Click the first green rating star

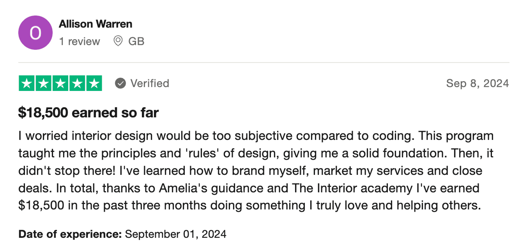tap(27, 84)
